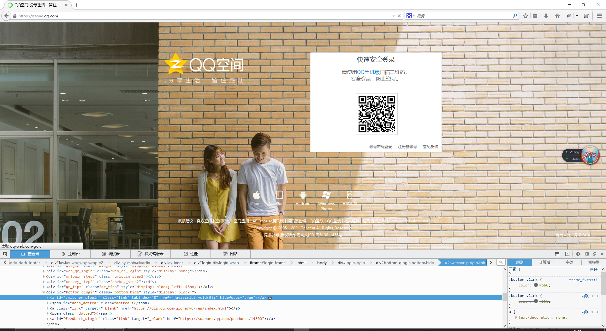The image size is (606, 331).
Task: Open the browser hamburger menu
Action: tap(599, 16)
